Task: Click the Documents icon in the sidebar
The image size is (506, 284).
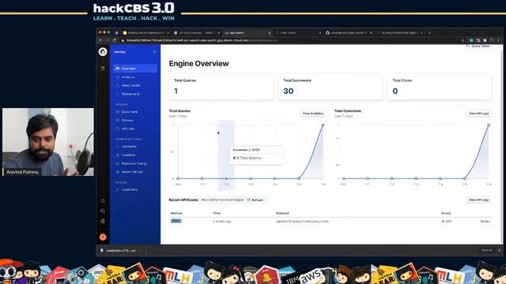Action: tap(118, 112)
